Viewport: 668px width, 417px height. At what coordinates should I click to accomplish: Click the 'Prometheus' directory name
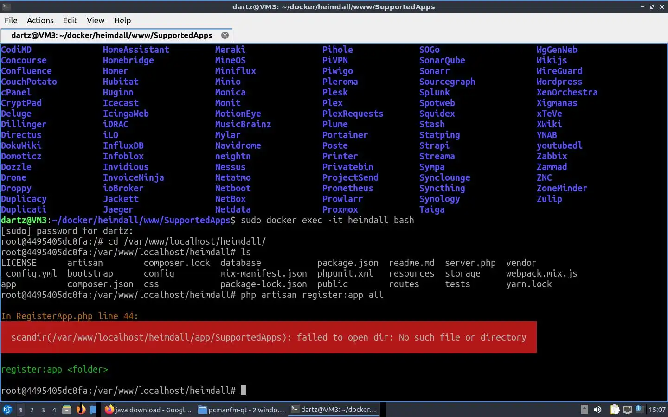348,188
